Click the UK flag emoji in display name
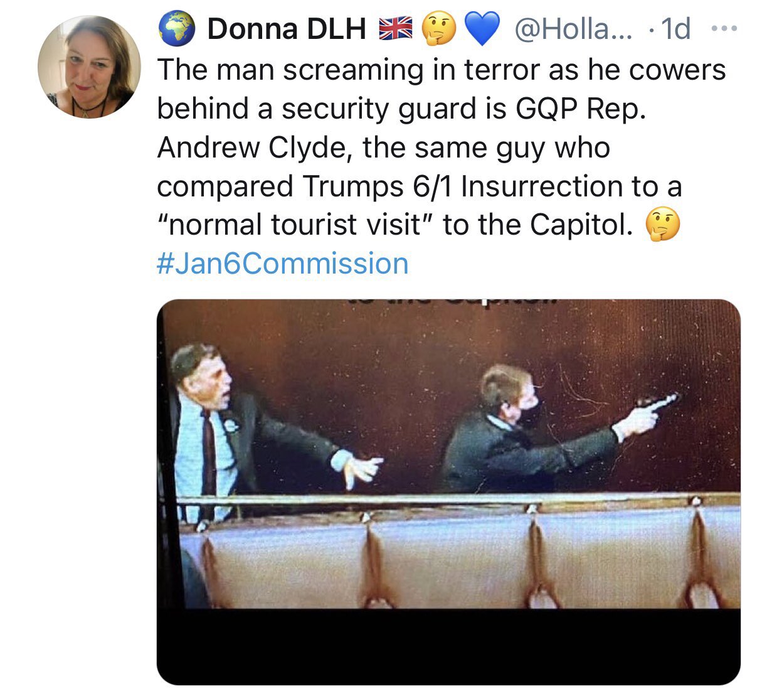 [x=395, y=29]
